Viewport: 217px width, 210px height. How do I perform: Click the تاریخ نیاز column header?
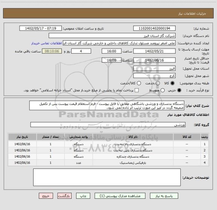click(x=22, y=137)
